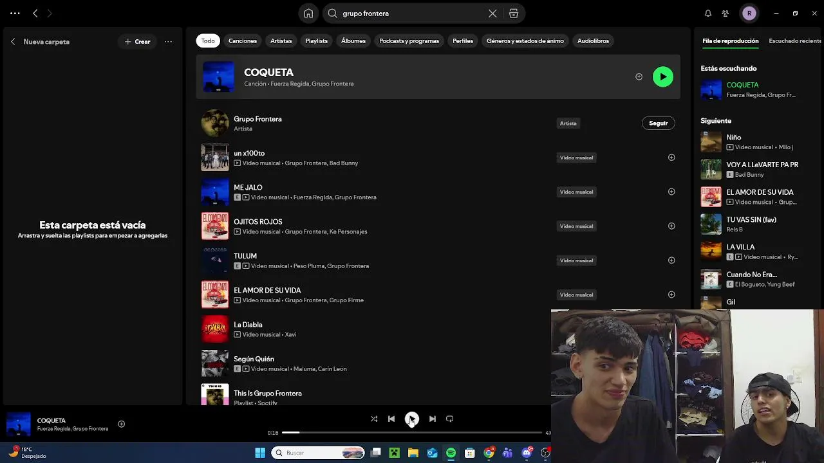Select the Géneros y estados de ánimo chip
Image resolution: width=824 pixels, height=463 pixels.
(x=525, y=41)
